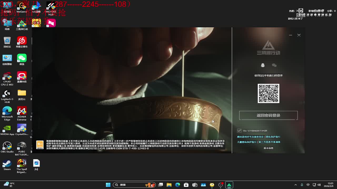Open OBS Studio desktop shortcut
The height and width of the screenshot is (189, 337).
tap(7, 146)
